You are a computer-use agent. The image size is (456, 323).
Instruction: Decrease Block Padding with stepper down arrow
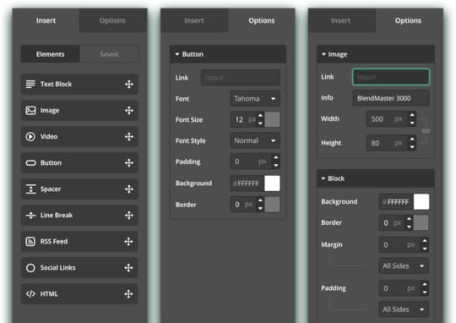pos(425,292)
